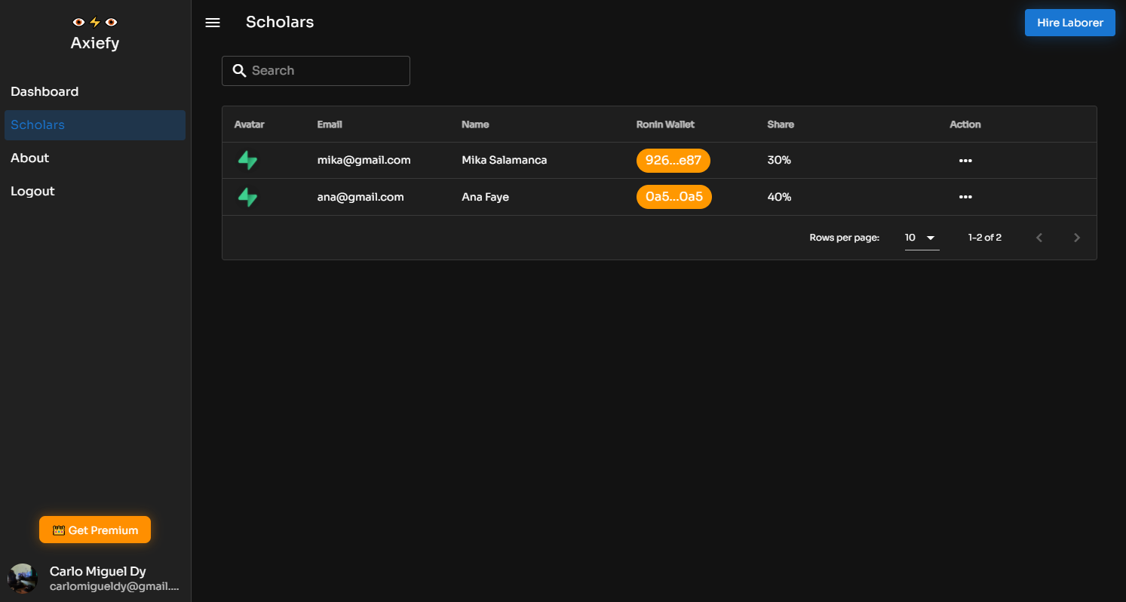Click the Axiefy logo at sidebar top

click(94, 32)
